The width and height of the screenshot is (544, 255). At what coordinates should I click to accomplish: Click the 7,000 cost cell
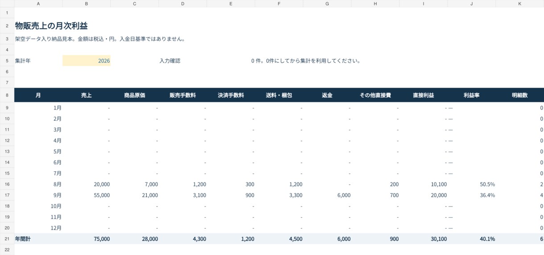point(135,184)
